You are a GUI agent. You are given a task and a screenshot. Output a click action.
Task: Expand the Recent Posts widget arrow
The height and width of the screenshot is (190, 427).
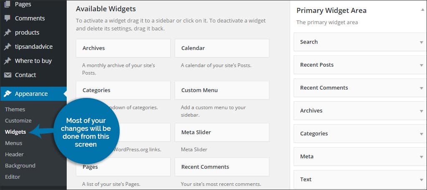(421, 65)
